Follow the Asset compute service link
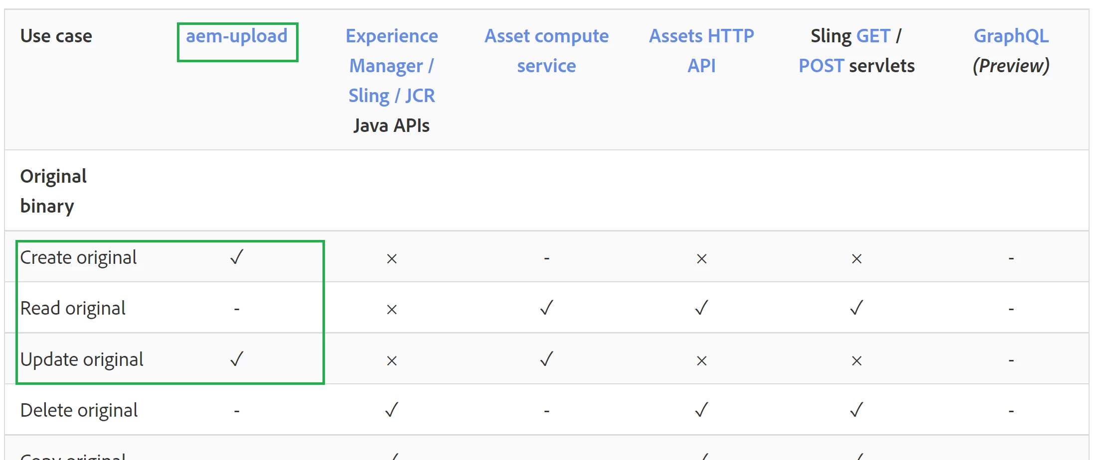1107x460 pixels. point(547,51)
